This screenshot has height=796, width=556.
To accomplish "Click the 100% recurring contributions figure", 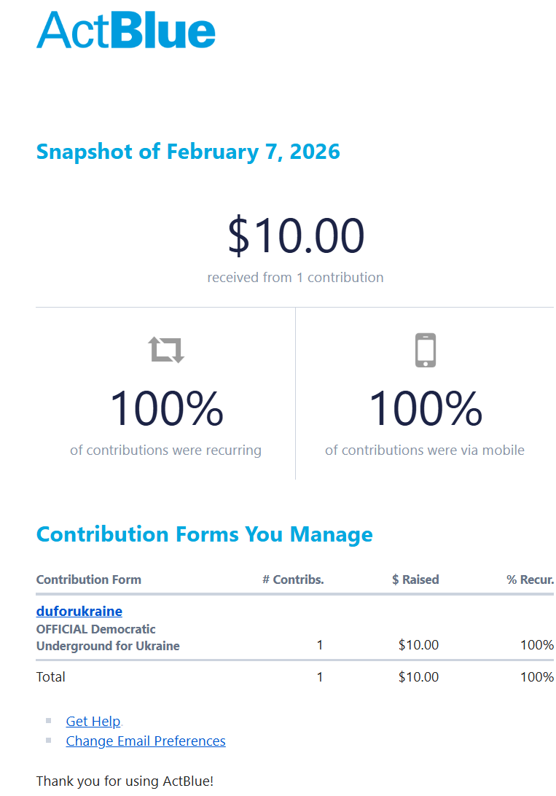I will [x=166, y=409].
